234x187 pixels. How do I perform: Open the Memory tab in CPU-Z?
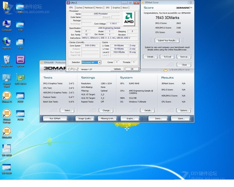(x=99, y=8)
